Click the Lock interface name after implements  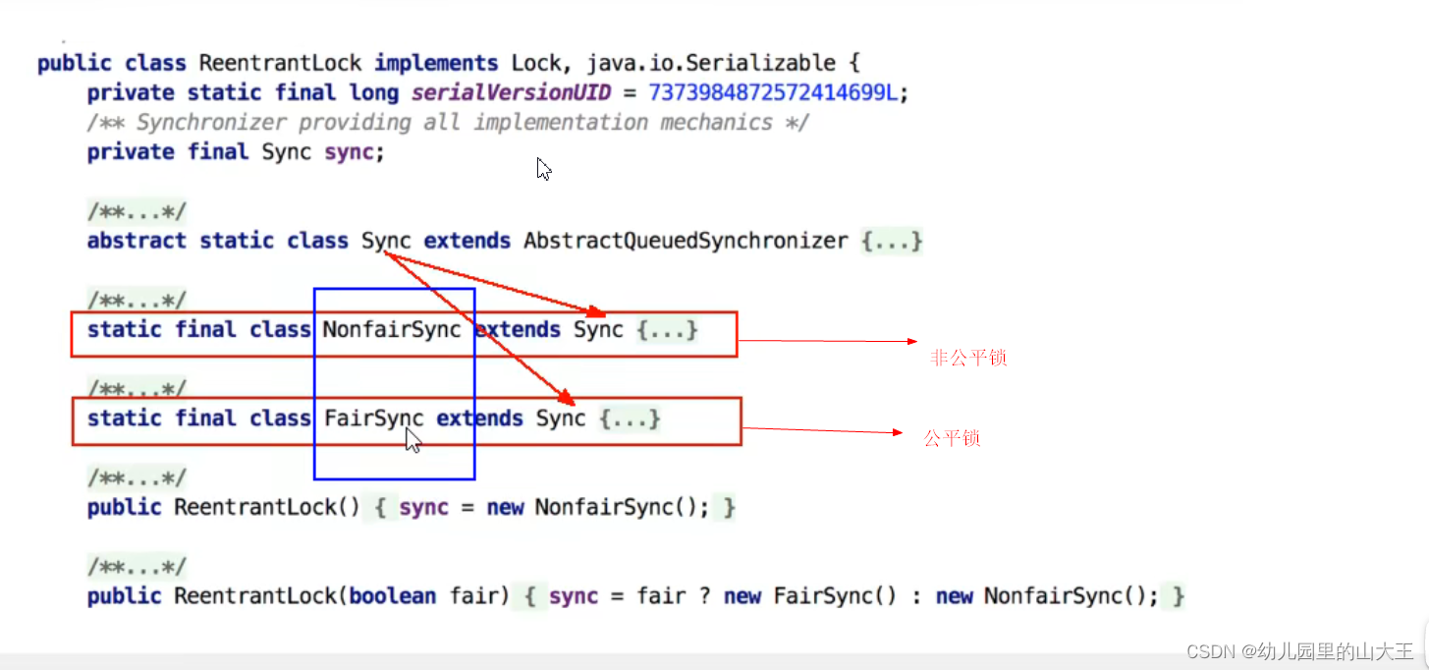pyautogui.click(x=536, y=64)
